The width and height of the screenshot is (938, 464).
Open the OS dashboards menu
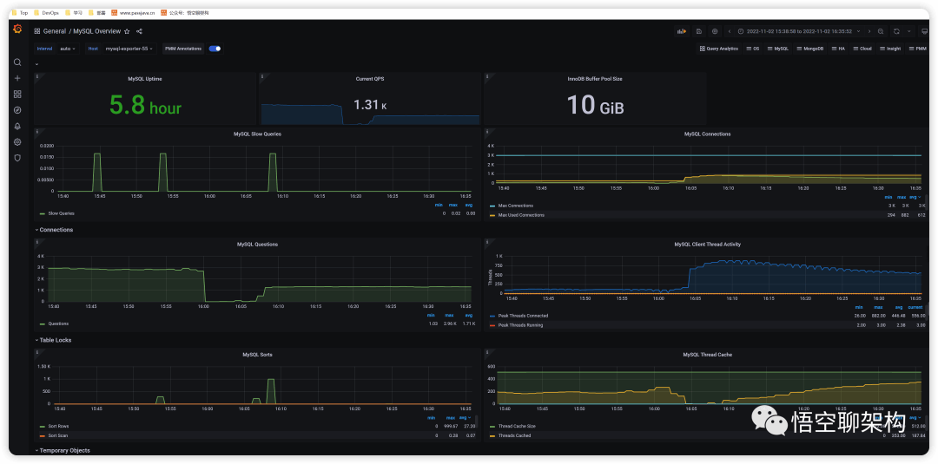pyautogui.click(x=752, y=49)
